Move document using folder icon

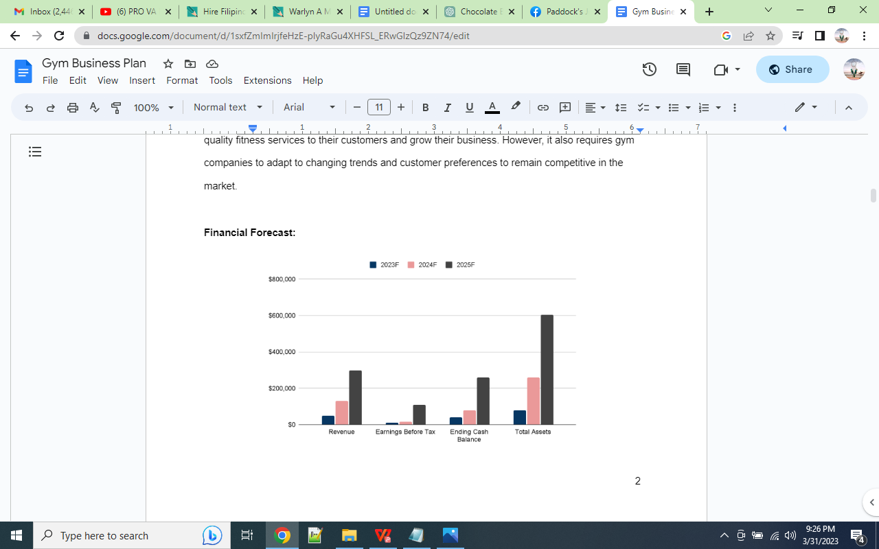(x=190, y=64)
